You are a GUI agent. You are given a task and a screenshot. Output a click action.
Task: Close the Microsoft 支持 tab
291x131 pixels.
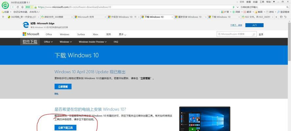point(105,17)
